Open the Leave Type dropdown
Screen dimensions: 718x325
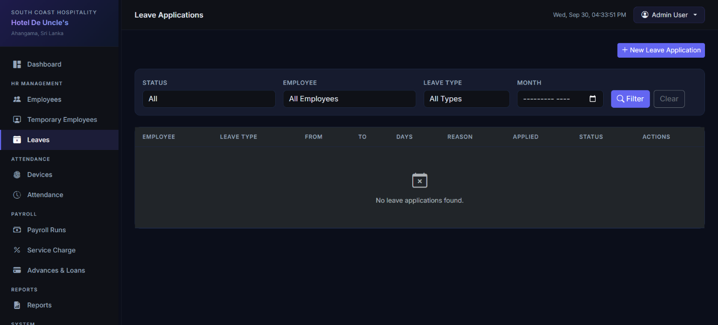click(x=466, y=99)
